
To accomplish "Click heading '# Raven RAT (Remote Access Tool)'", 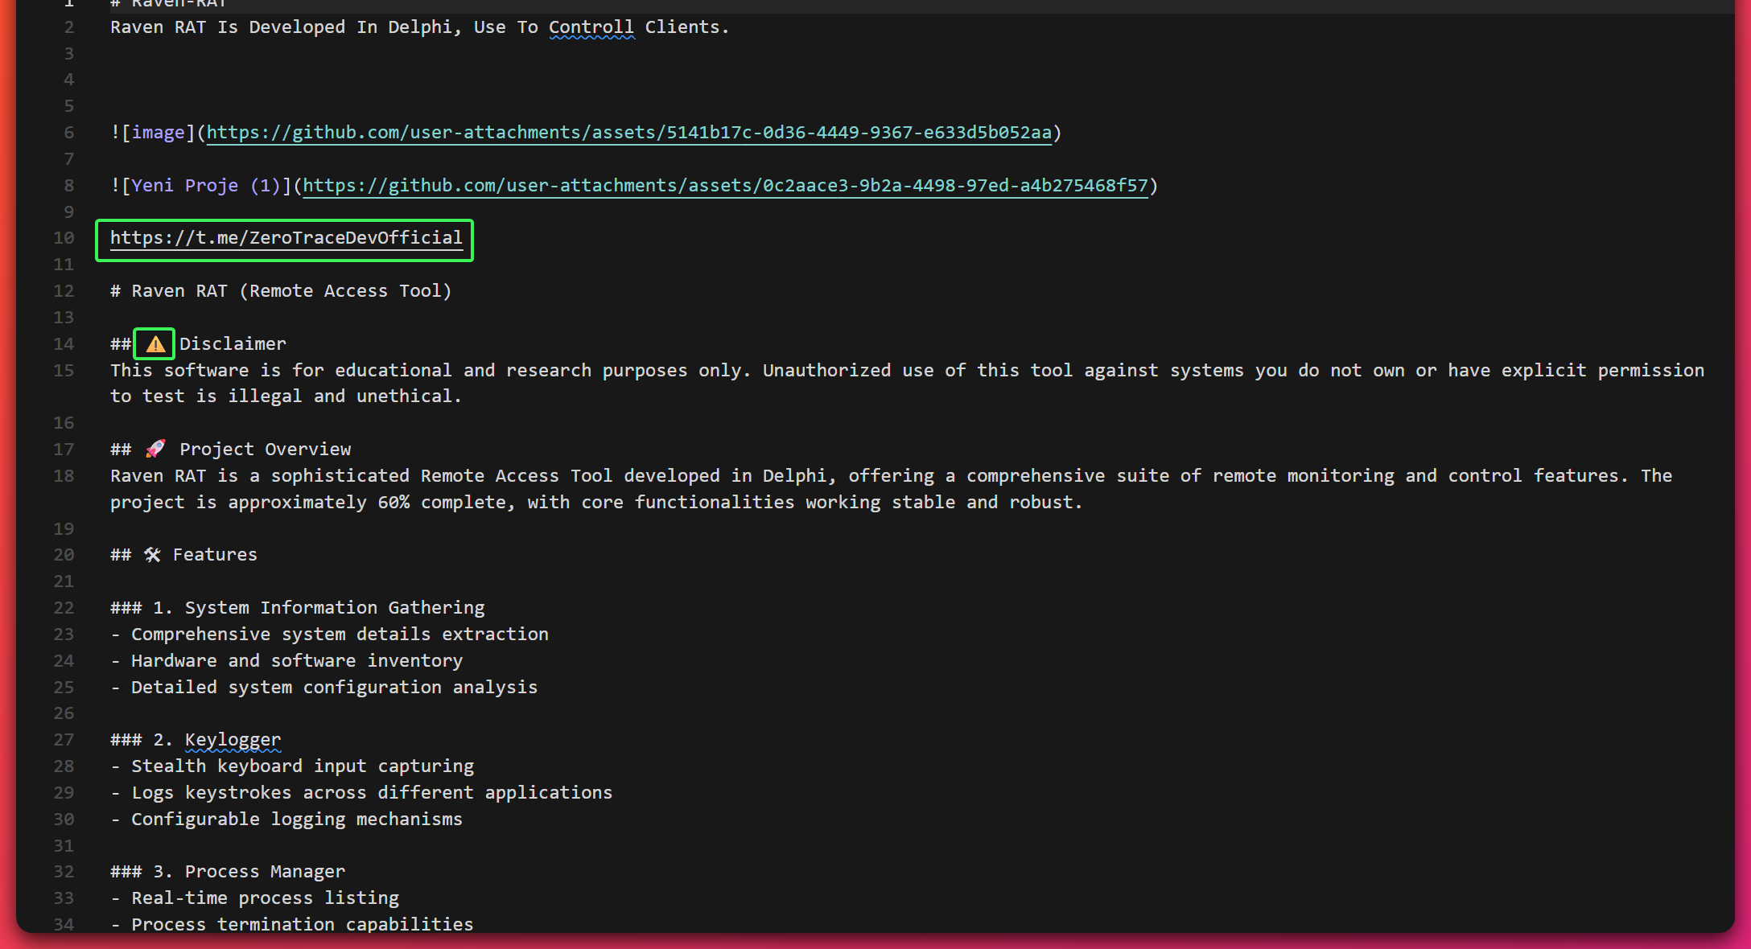I will 281,291.
